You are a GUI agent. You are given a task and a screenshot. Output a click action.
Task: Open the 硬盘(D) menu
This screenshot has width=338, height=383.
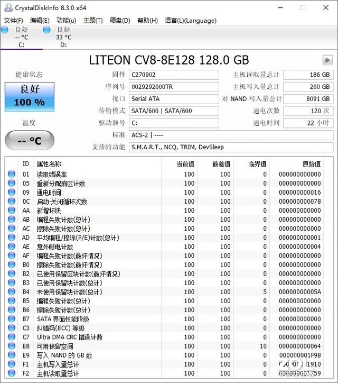click(x=120, y=21)
